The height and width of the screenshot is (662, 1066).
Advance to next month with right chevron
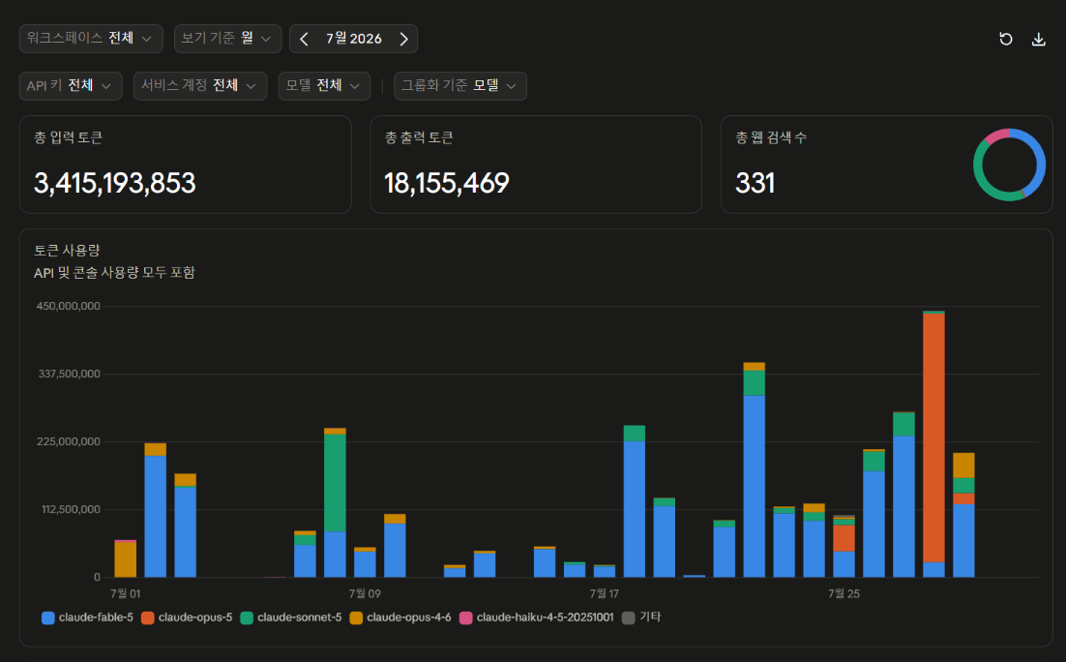tap(403, 39)
